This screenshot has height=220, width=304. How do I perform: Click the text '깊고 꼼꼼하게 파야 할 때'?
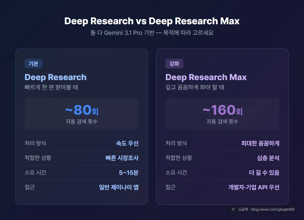pyautogui.click(x=195, y=87)
